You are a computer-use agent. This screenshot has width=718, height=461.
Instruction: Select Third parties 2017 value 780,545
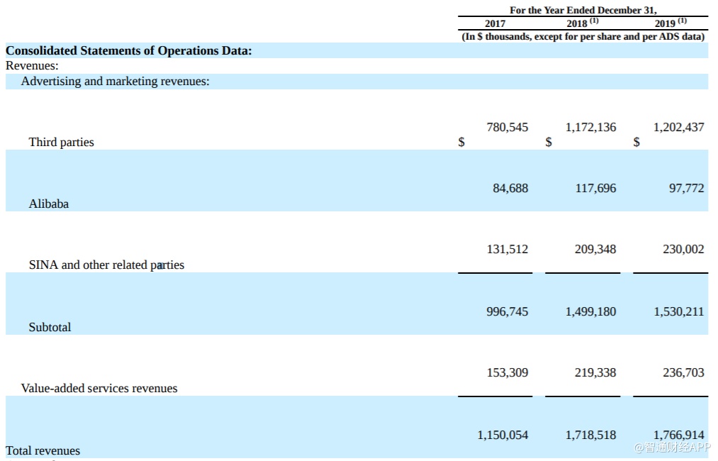tap(507, 128)
